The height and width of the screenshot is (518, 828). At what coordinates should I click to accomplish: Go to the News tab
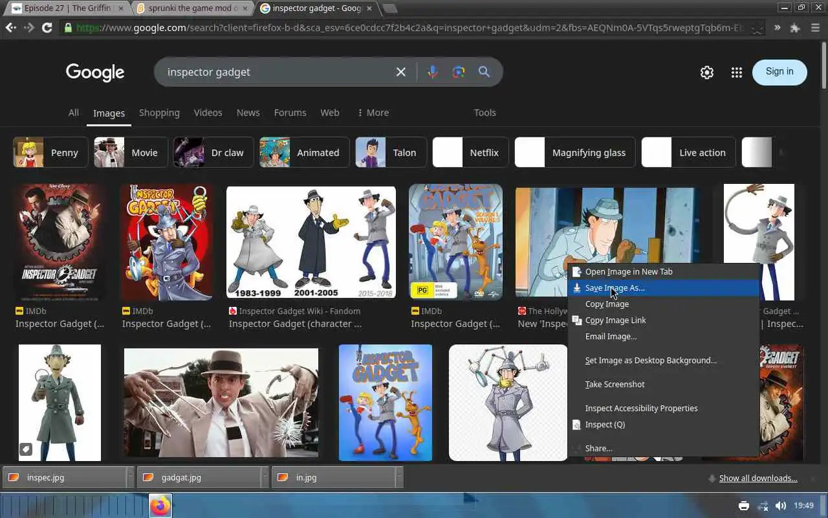click(248, 113)
